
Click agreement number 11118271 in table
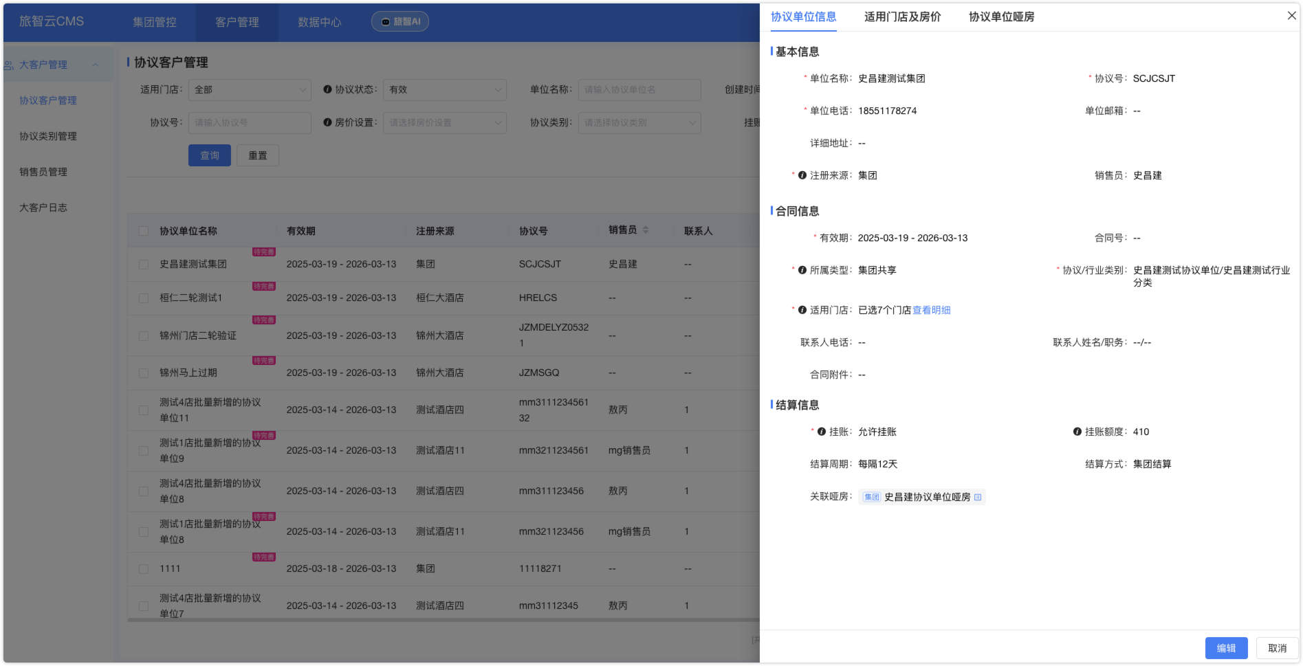540,569
